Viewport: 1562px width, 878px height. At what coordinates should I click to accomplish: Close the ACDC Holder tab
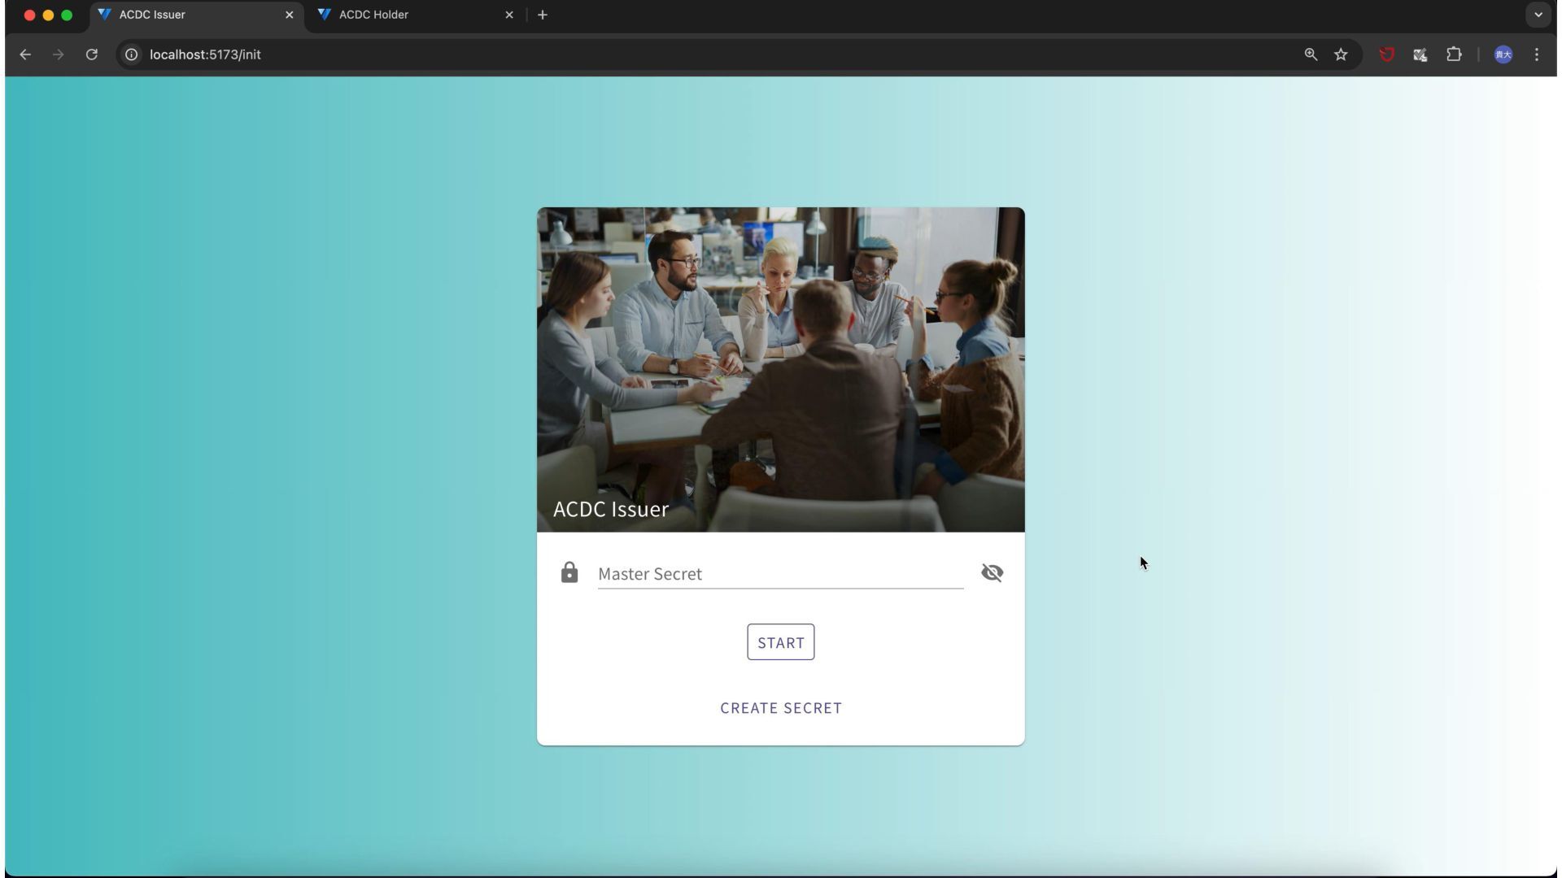[x=509, y=15]
